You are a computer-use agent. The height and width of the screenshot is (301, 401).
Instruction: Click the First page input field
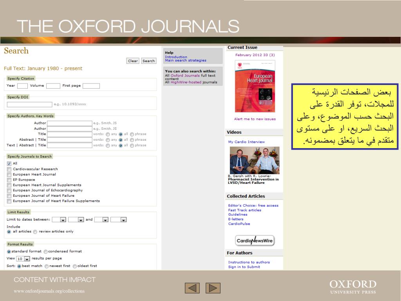tap(91, 86)
